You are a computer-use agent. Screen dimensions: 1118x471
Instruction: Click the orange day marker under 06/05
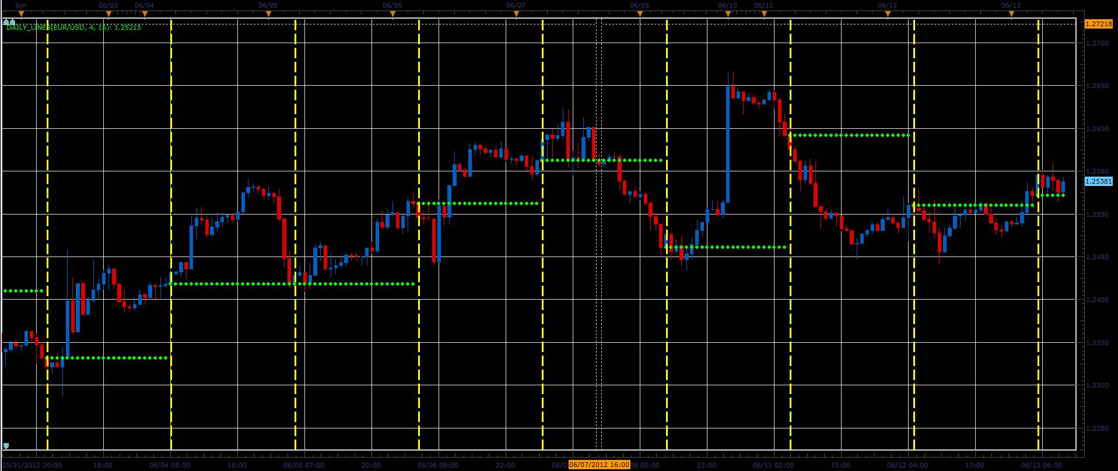[x=268, y=14]
